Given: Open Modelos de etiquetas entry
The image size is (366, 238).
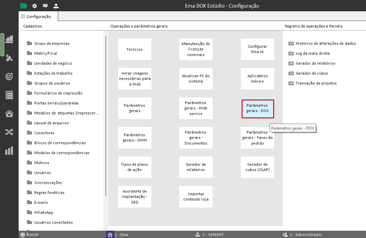Looking at the screenshot, I should pyautogui.click(x=66, y=113).
